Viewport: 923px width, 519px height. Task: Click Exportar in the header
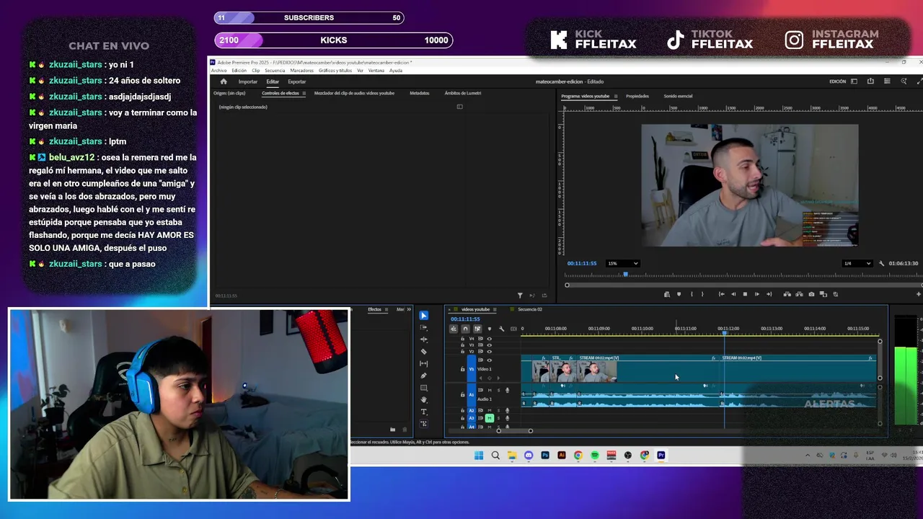[297, 82]
